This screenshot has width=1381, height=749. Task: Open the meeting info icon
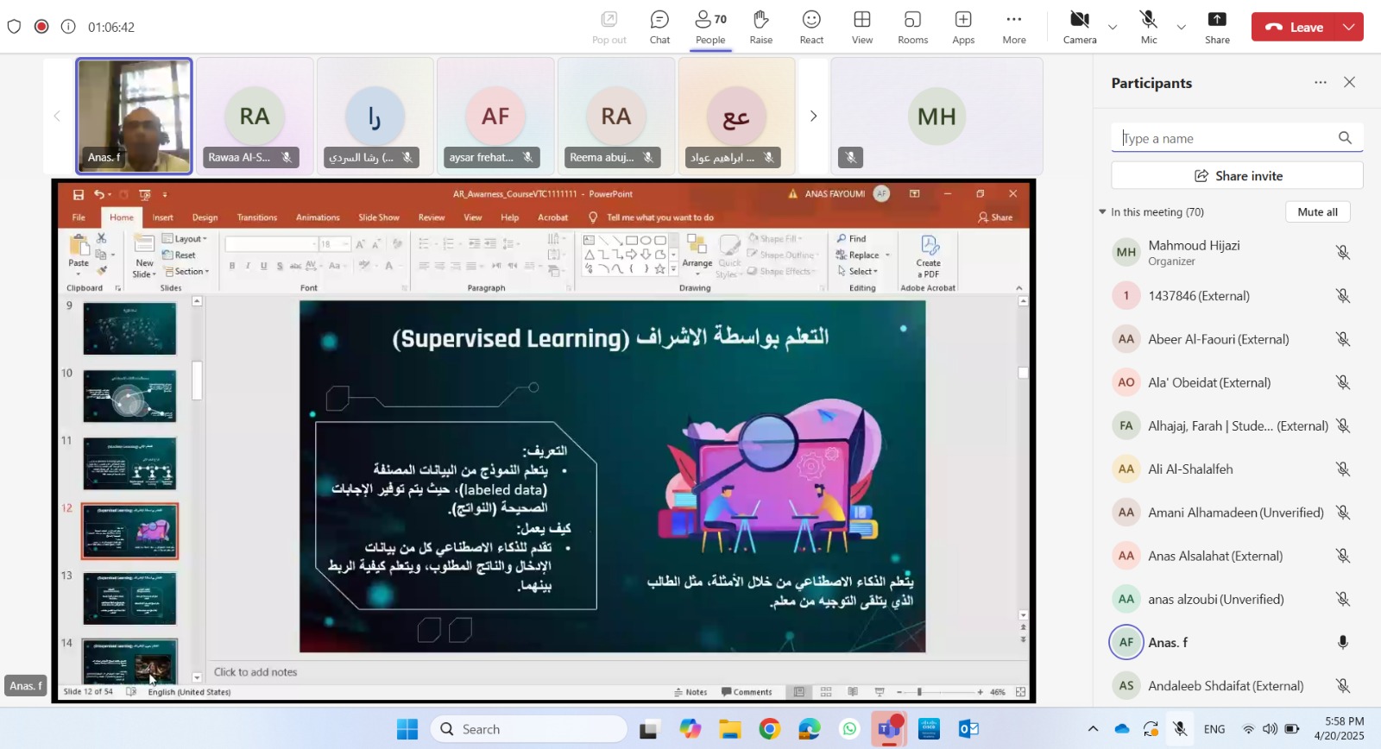point(68,27)
